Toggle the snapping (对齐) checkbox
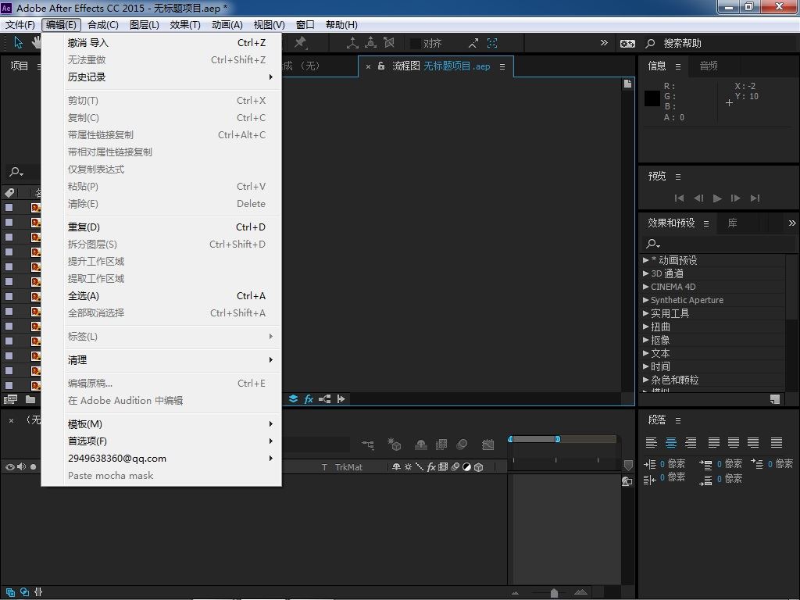This screenshot has height=600, width=800. coord(416,44)
